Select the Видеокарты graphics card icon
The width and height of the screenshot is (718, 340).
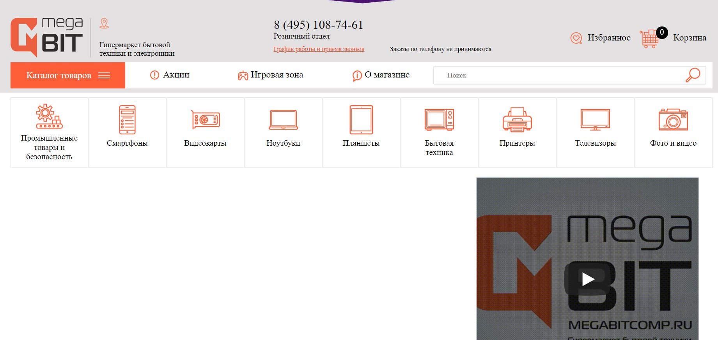point(205,120)
